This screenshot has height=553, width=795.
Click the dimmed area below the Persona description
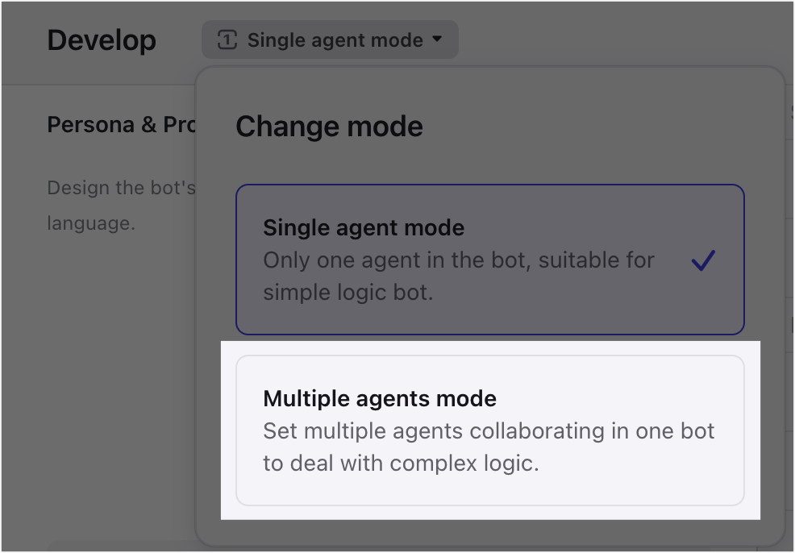[x=113, y=363]
